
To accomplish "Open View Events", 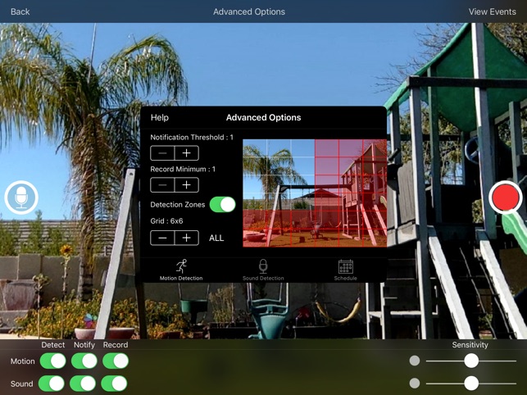I will click(492, 11).
